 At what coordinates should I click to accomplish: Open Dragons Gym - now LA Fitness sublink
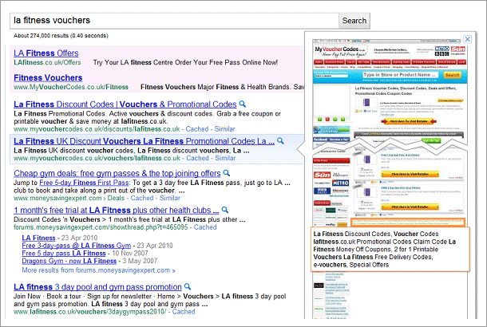tap(69, 262)
